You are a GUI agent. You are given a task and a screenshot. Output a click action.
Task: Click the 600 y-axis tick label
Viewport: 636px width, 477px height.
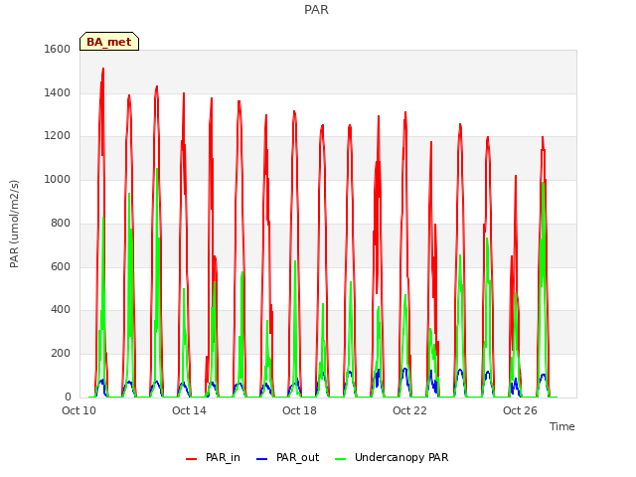61,266
